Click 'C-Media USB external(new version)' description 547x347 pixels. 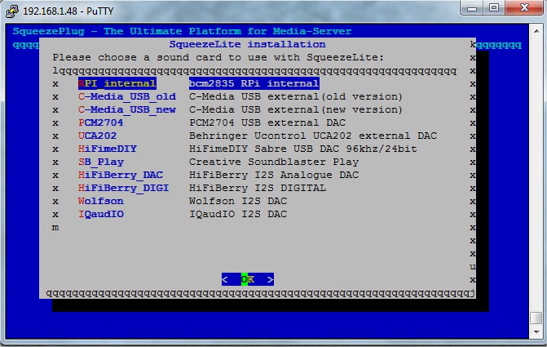pos(296,109)
